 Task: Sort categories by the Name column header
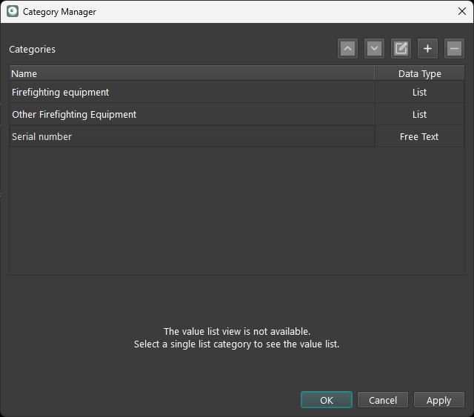[x=191, y=73]
